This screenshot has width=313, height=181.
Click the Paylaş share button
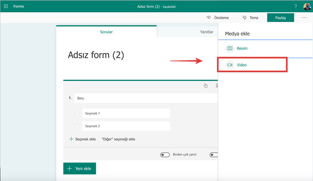click(280, 18)
